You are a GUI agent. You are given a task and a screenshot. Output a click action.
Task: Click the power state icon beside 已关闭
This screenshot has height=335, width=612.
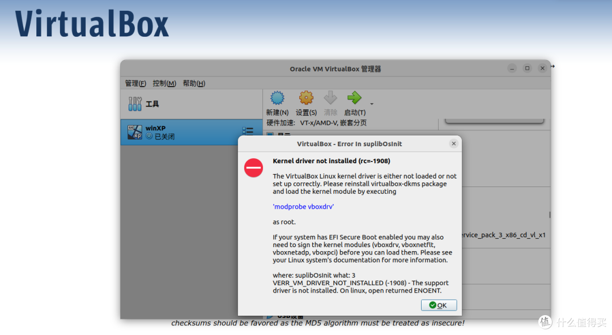(x=150, y=135)
